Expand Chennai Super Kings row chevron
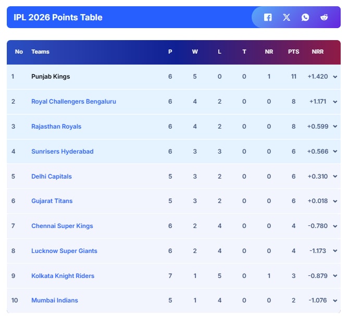 click(335, 226)
